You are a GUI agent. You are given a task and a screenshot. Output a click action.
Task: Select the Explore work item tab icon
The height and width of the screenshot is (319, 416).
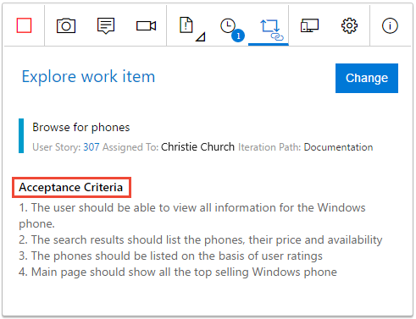pos(271,30)
